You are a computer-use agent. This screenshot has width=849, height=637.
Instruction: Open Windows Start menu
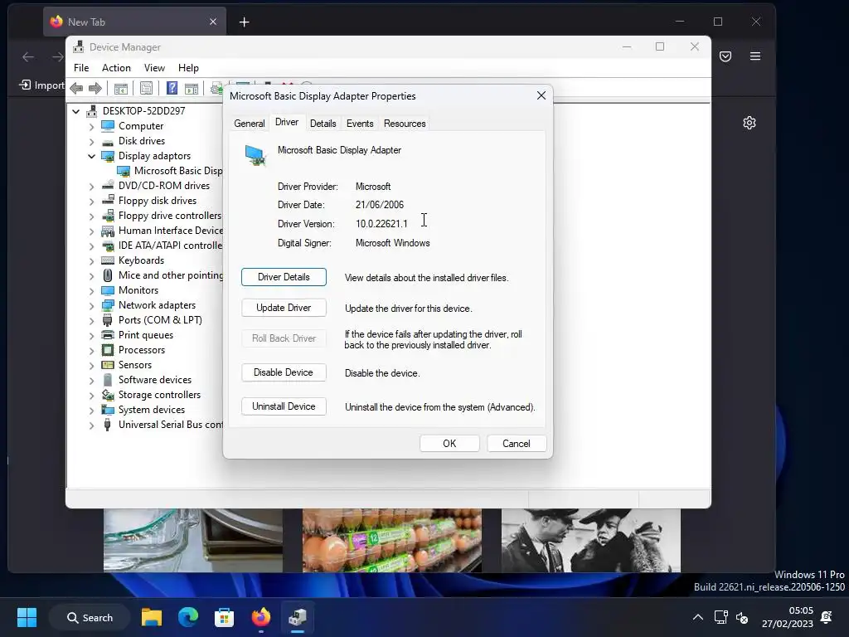(x=27, y=617)
